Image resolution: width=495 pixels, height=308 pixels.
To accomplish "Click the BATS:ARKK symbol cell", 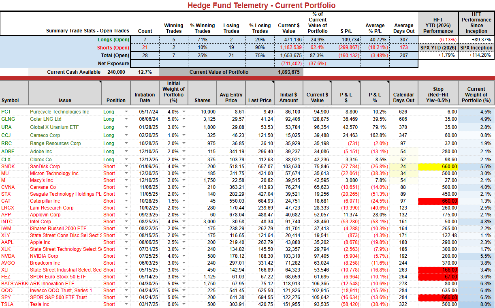I will pyautogui.click(x=14, y=284).
